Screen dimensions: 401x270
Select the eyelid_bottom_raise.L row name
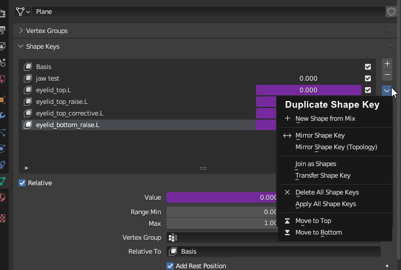(67, 125)
